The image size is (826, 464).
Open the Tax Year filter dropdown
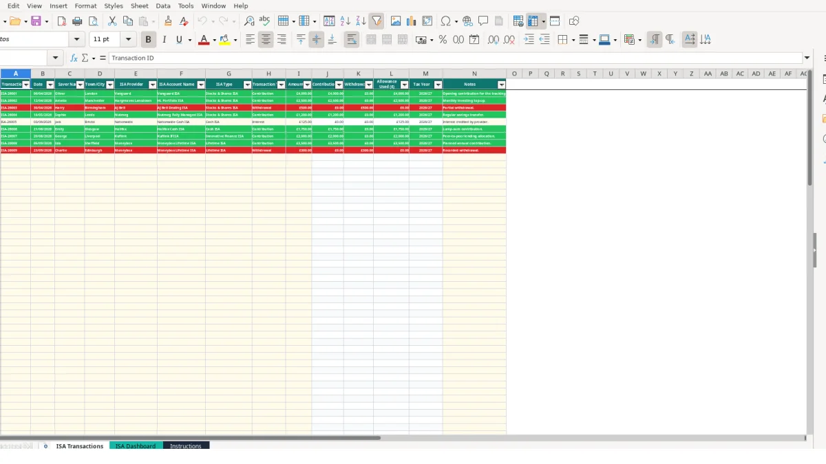[438, 85]
